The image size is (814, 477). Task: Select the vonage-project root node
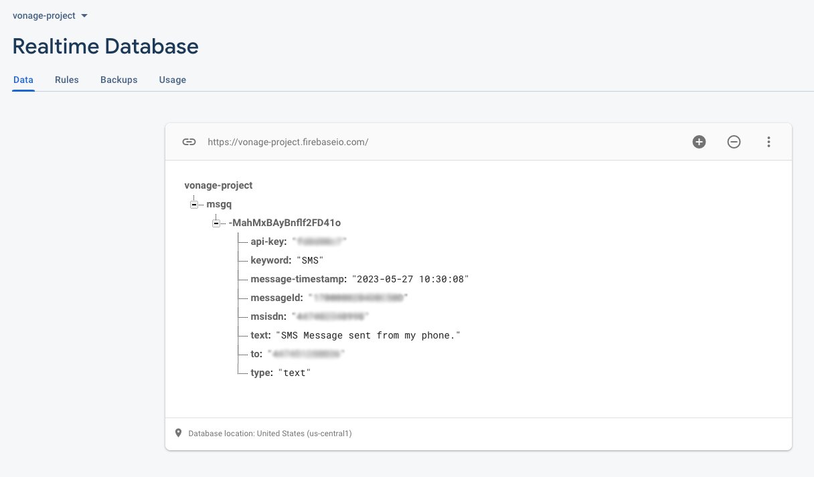click(218, 185)
